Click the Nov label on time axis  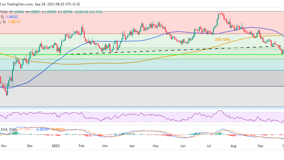pyautogui.click(x=4, y=146)
